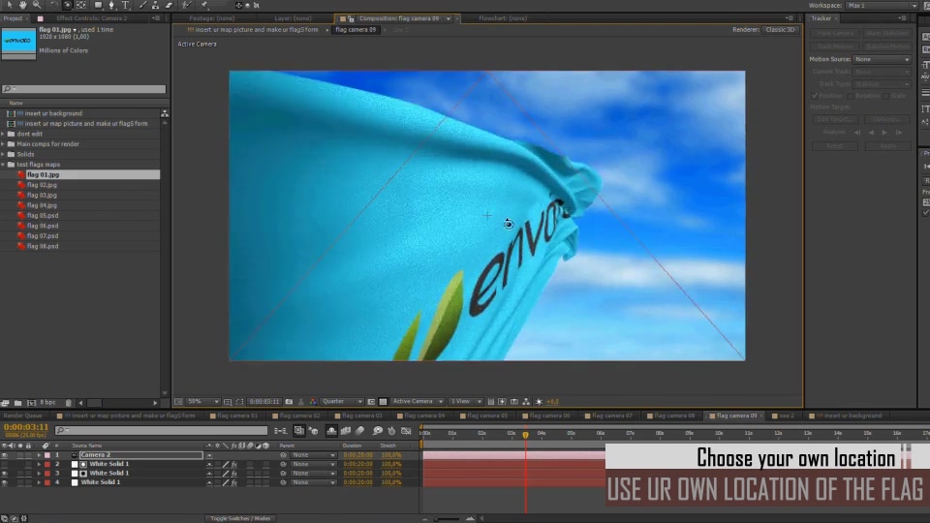This screenshot has width=930, height=523.
Task: Hide layer 4 White Solid 1
Action: coord(5,482)
